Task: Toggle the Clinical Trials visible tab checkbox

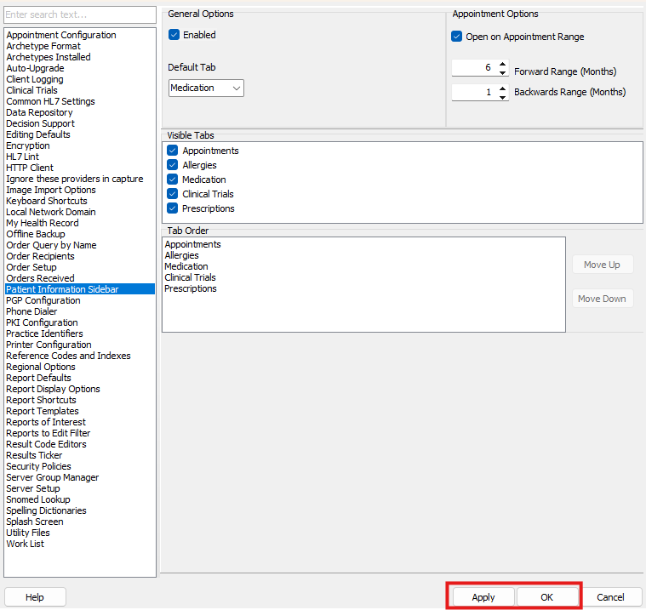Action: [x=173, y=194]
